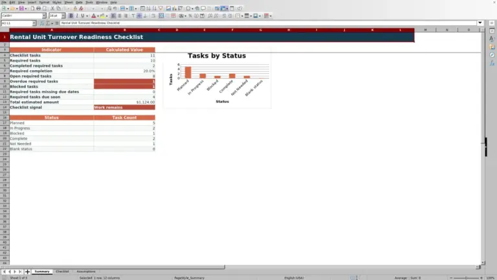Click the Merge and Center Cells icon

161,16
